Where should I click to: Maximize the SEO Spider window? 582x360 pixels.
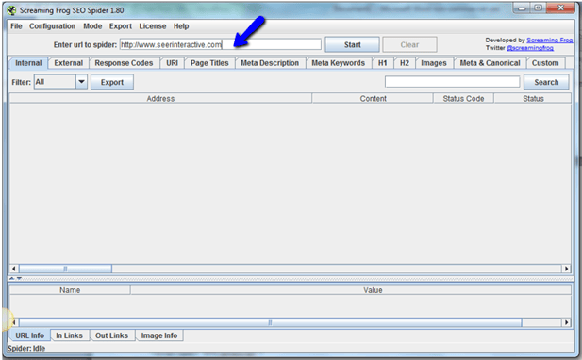pyautogui.click(x=539, y=8)
